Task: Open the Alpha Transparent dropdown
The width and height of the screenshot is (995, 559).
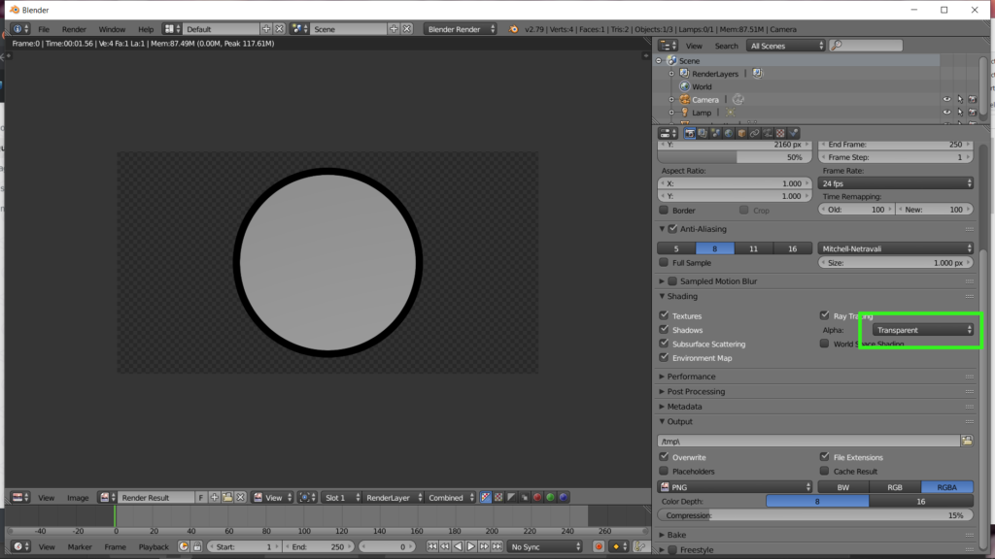Action: 922,330
